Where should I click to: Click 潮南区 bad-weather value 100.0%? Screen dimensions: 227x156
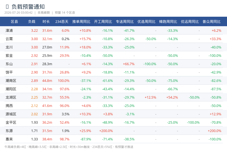pos(64,81)
